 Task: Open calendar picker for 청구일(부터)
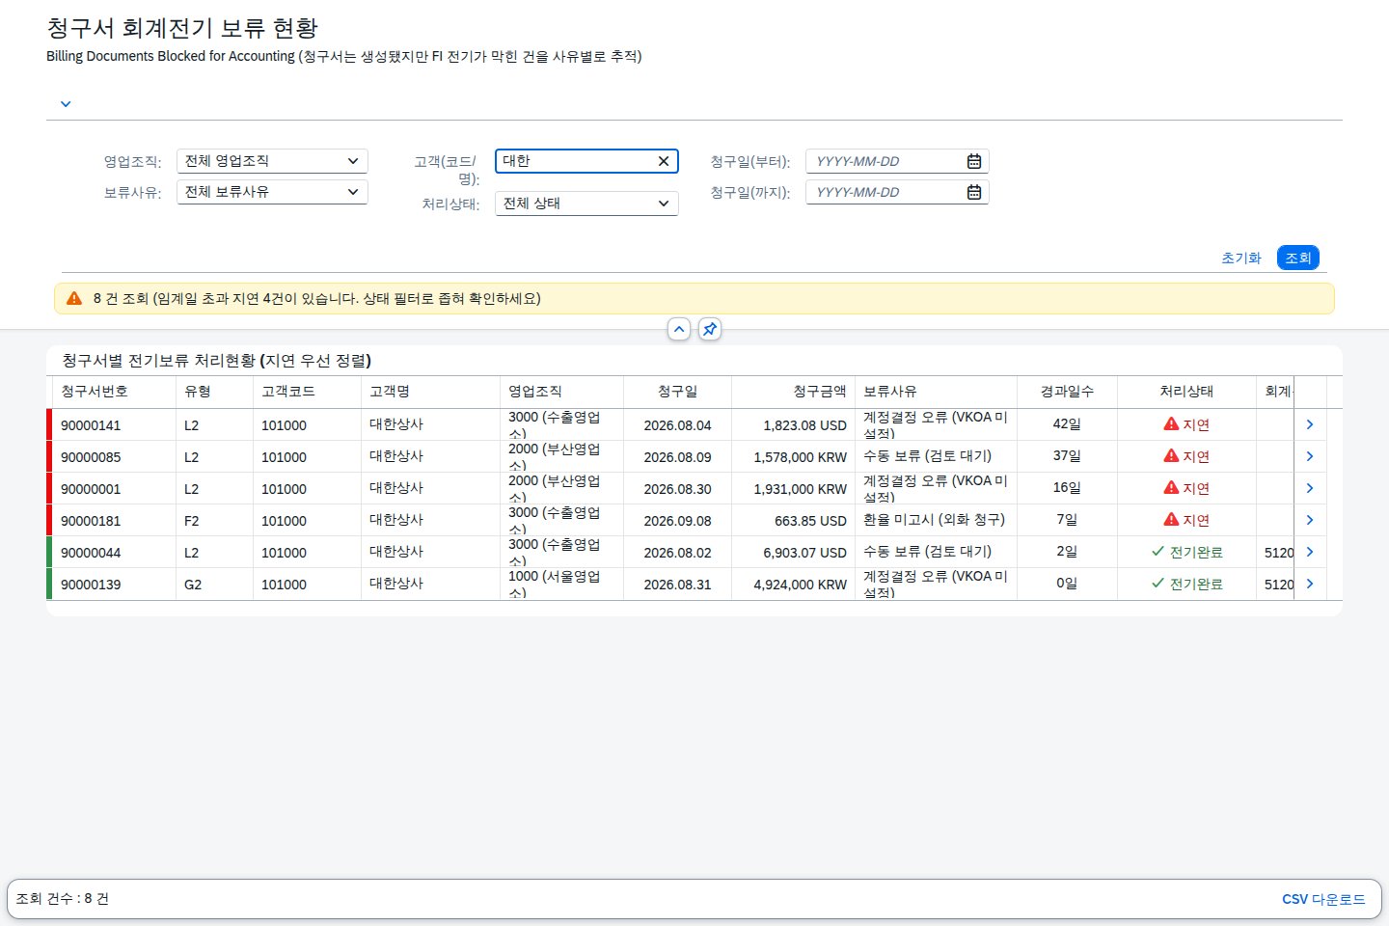tap(974, 161)
